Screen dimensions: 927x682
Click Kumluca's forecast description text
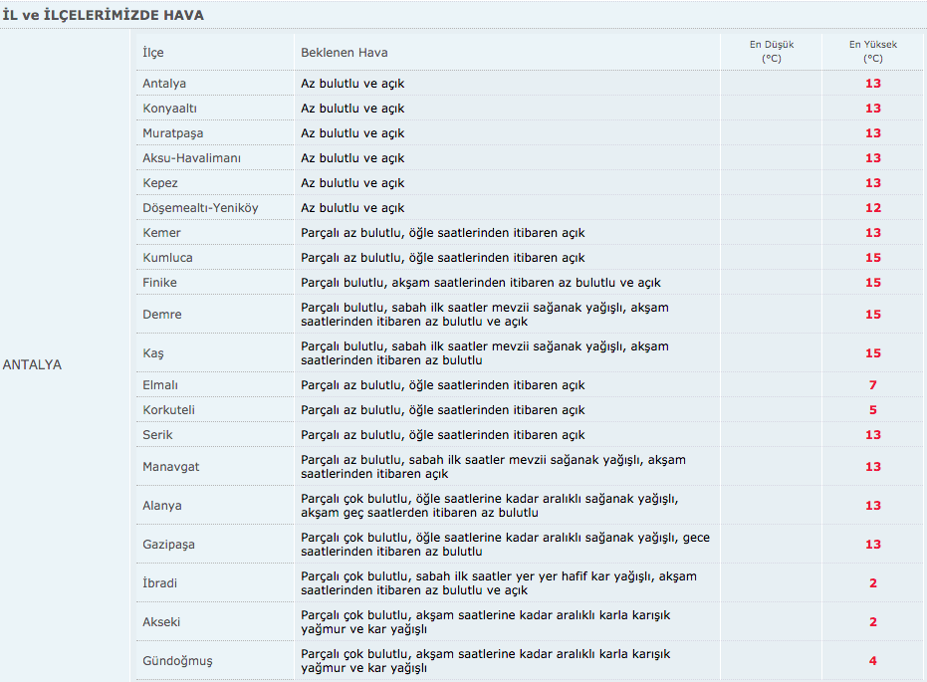click(x=443, y=257)
